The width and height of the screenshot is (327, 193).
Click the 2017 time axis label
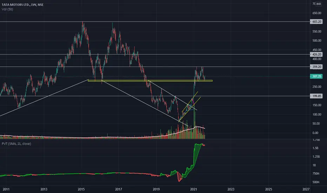click(119, 189)
